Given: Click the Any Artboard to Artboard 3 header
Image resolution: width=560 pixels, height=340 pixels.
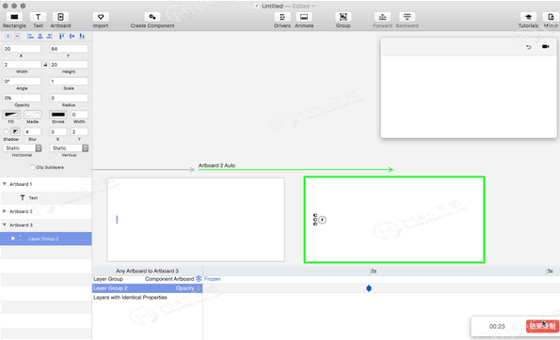Looking at the screenshot, I should point(147,270).
